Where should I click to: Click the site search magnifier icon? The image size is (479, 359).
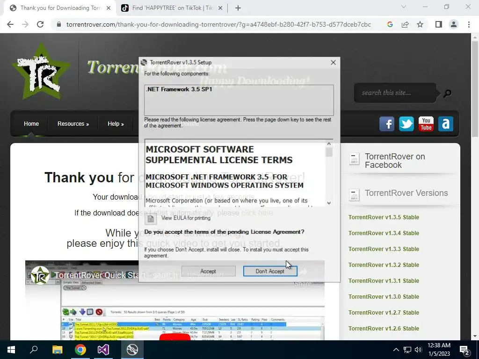pyautogui.click(x=447, y=93)
